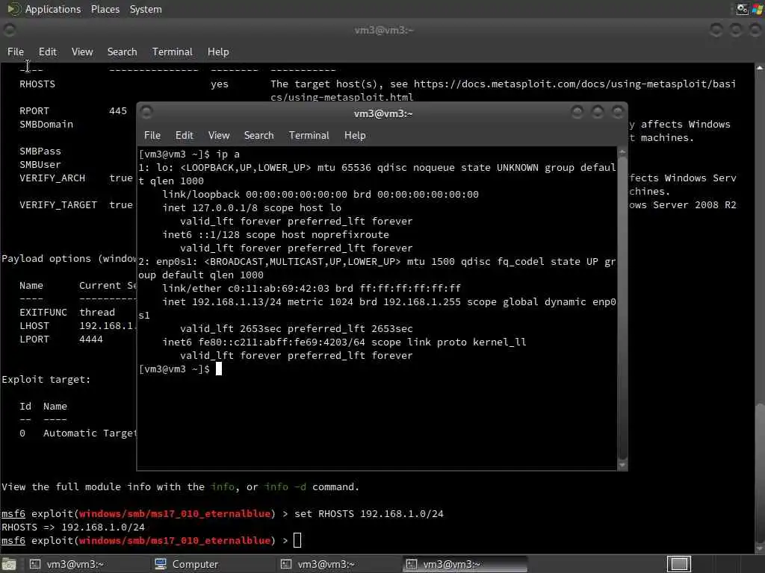Open File menu of background terminal

(16, 51)
